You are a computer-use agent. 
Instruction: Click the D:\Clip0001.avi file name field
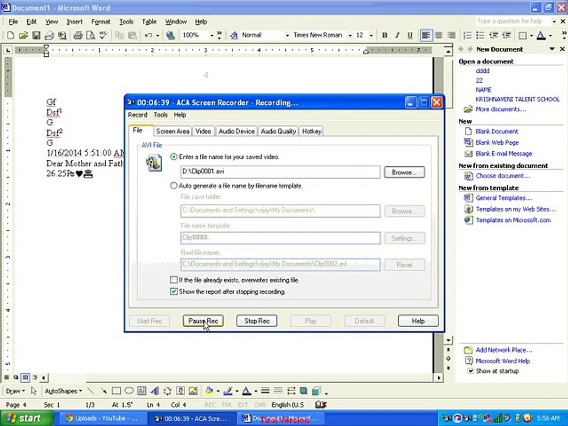280,172
